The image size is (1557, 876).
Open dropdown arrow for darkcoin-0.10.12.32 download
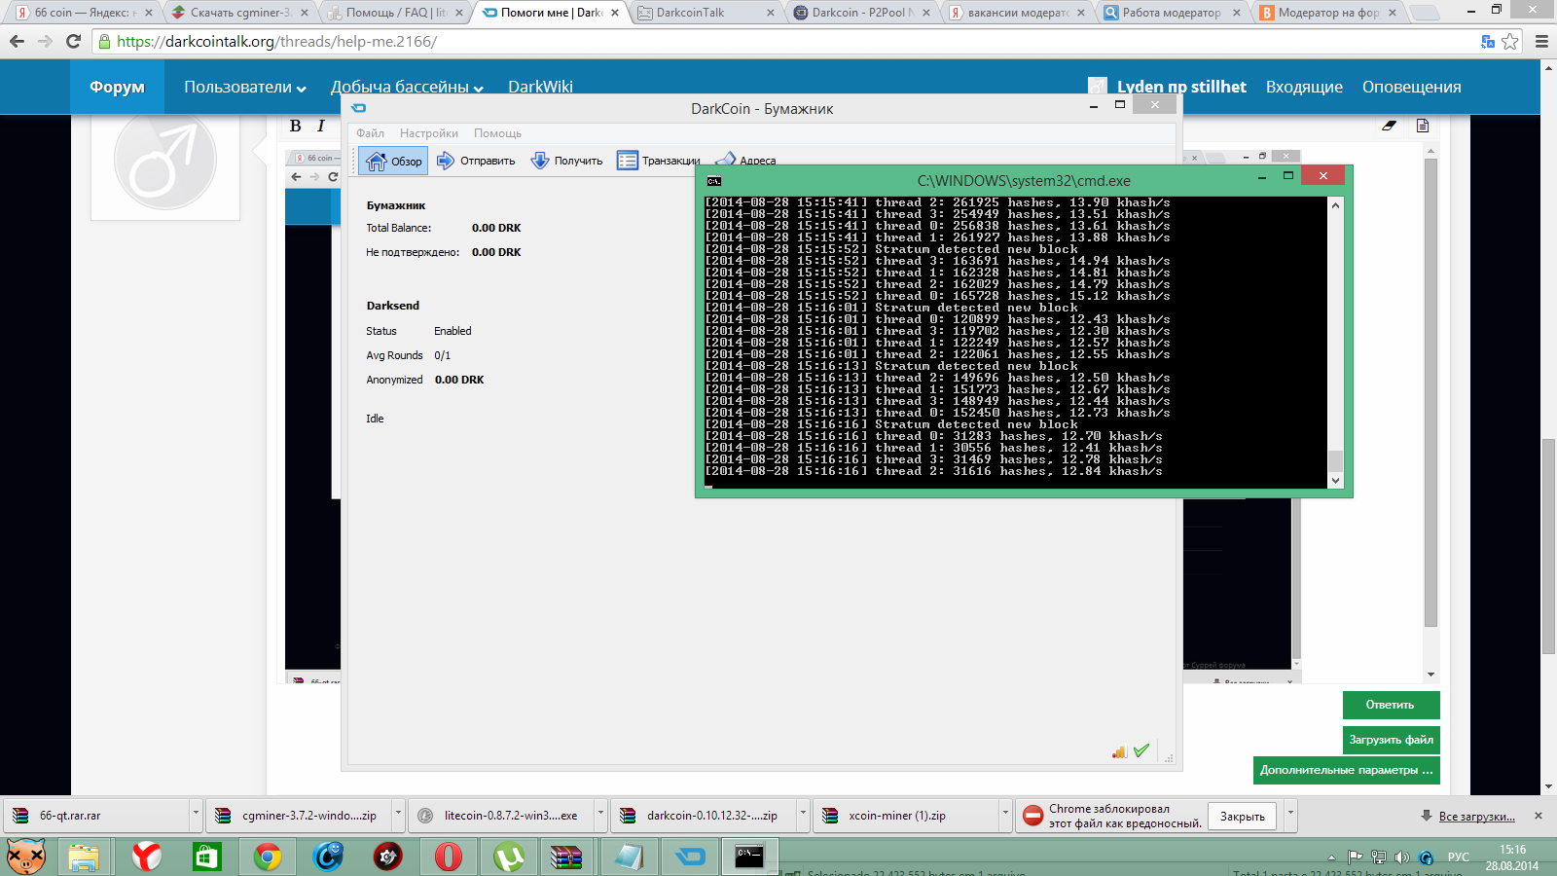(x=802, y=815)
